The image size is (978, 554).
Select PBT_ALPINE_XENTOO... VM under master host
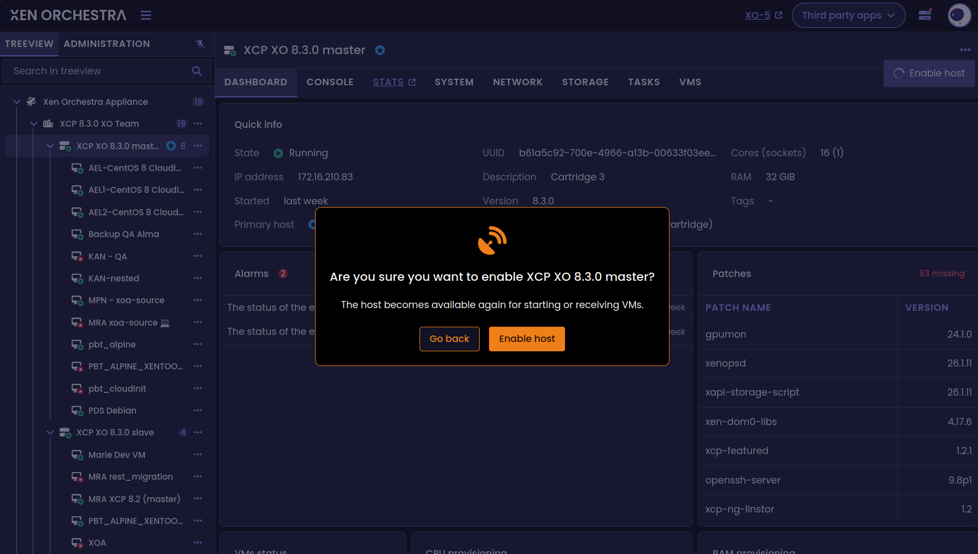tap(136, 366)
